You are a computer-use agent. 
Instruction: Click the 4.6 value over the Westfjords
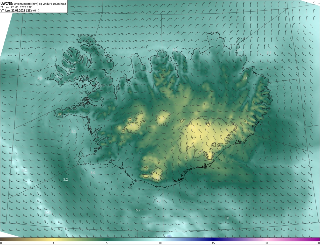76,62
